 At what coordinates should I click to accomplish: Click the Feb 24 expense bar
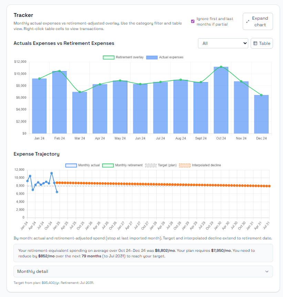60,102
